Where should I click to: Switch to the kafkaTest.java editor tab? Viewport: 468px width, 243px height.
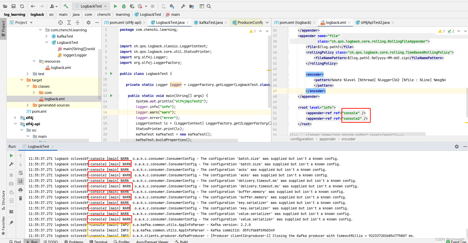pyautogui.click(x=210, y=22)
